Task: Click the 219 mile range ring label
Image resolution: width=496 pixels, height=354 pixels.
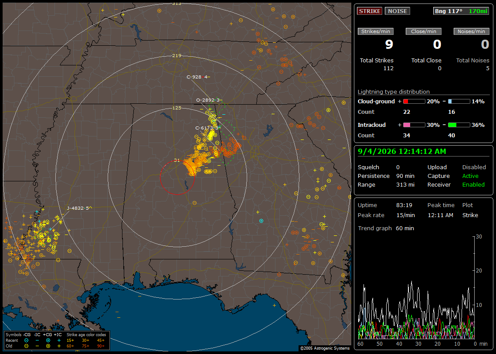Action: [x=177, y=55]
